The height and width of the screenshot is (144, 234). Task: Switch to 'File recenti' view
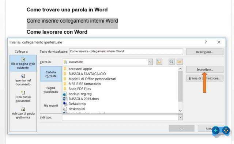tap(51, 106)
